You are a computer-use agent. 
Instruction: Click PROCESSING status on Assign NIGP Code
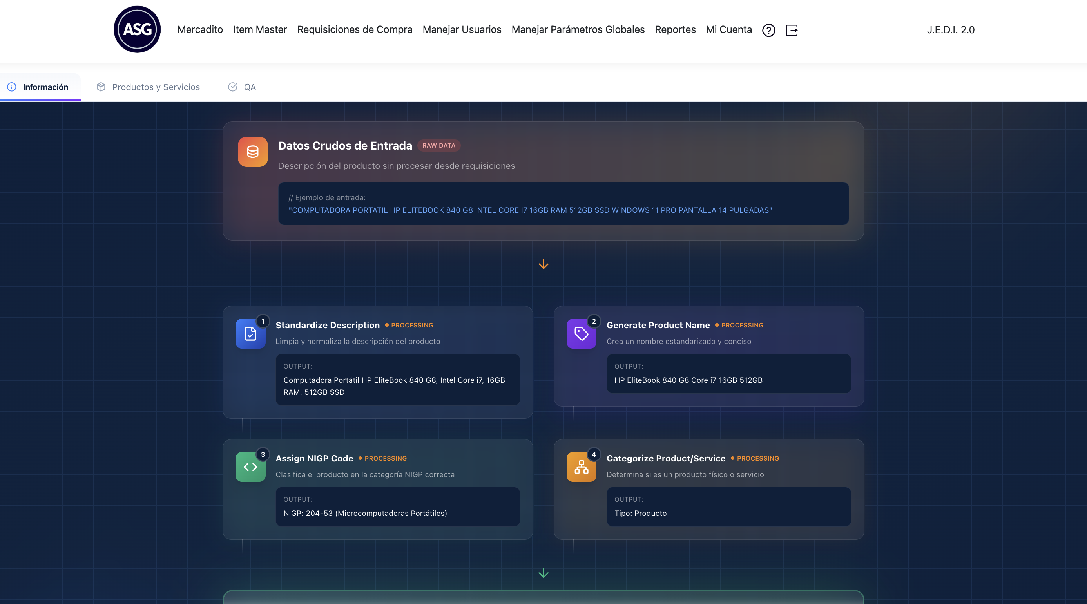(382, 458)
